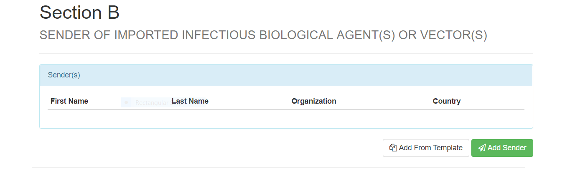575x174 pixels.
Task: Click the faint Rectangular overlay label
Action: [x=151, y=103]
